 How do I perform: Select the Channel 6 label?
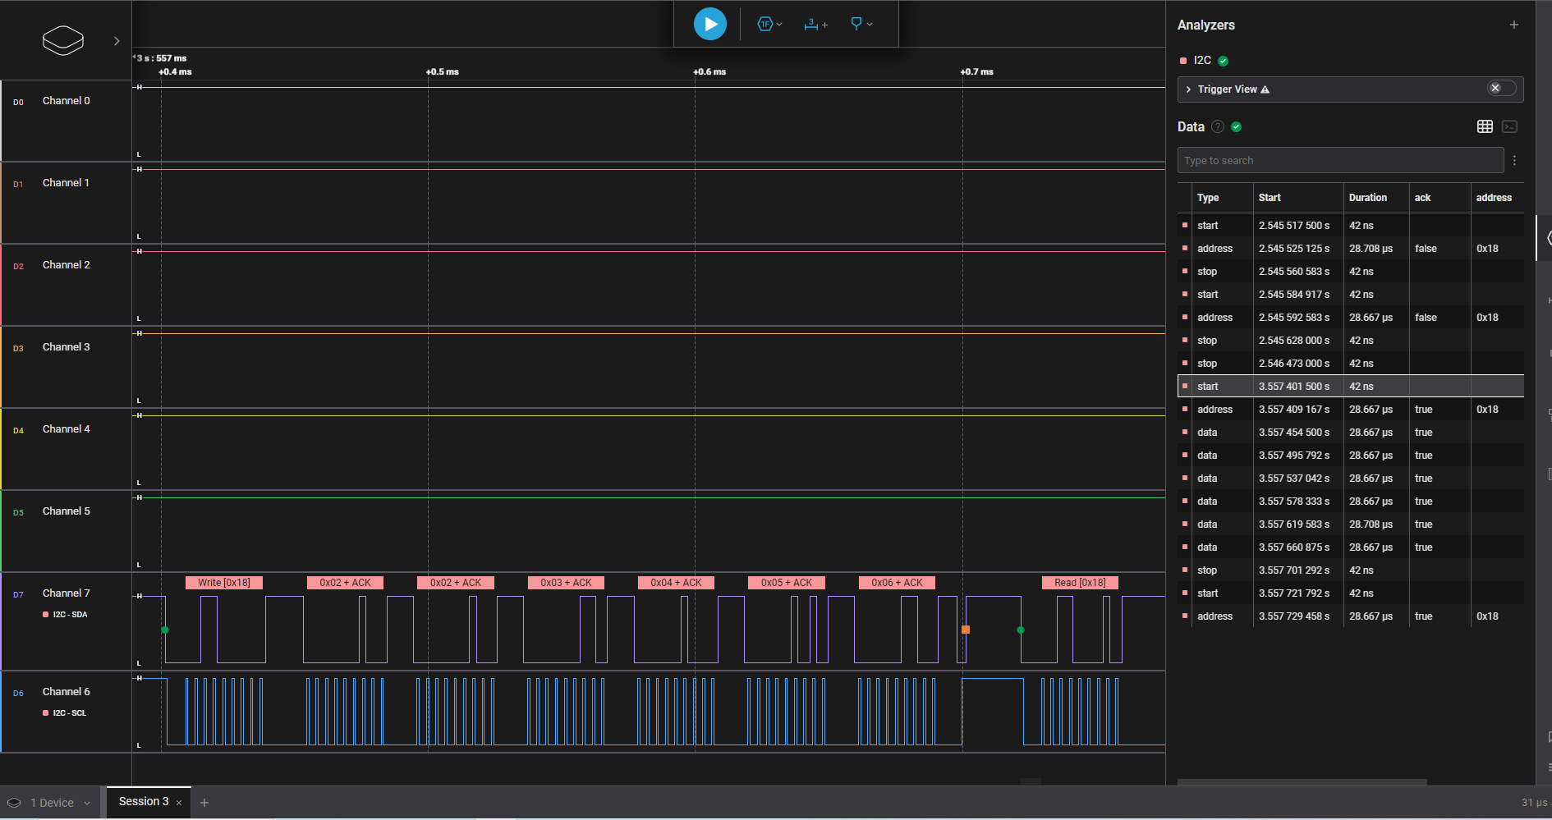click(x=67, y=692)
